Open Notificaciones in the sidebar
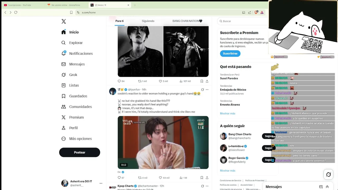The image size is (338, 190). pyautogui.click(x=77, y=53)
